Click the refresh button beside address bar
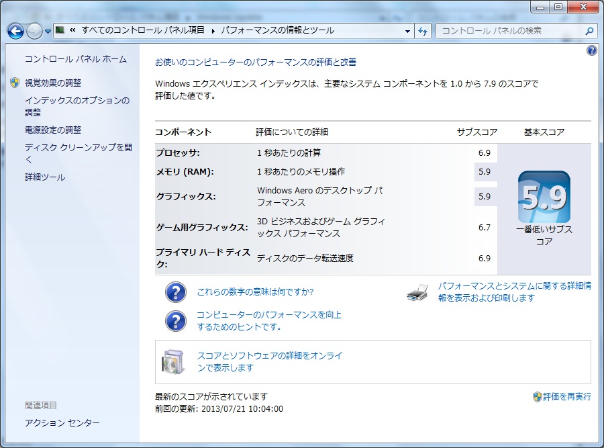 423,31
